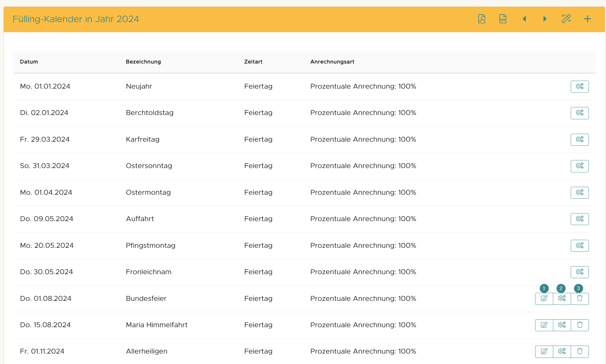Go to previous year arrow

point(524,19)
